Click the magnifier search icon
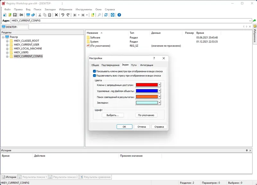The width and height of the screenshot is (257, 185). [99, 15]
